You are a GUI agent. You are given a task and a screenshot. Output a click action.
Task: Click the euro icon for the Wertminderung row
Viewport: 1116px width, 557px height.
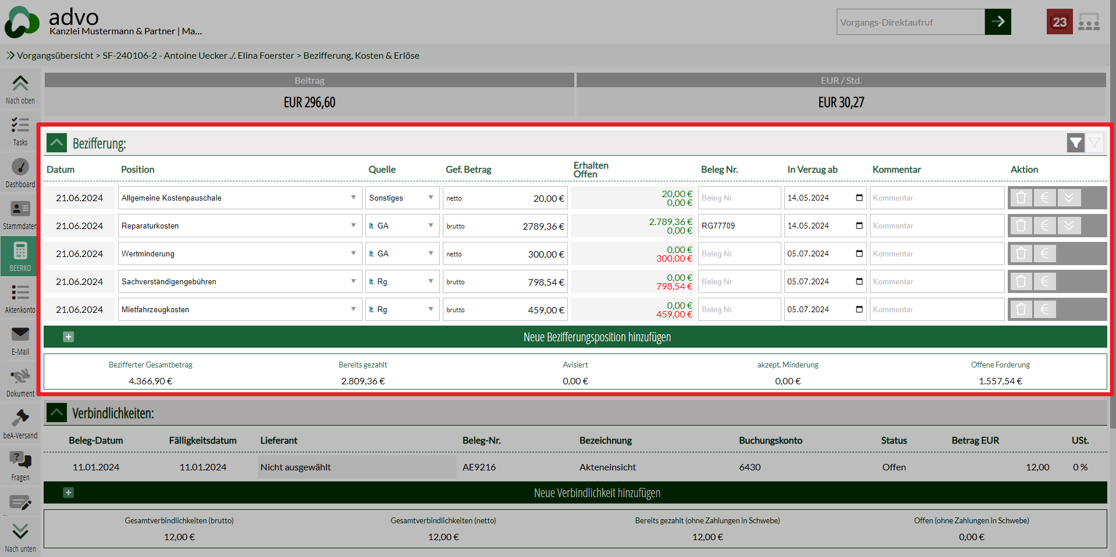tap(1044, 253)
